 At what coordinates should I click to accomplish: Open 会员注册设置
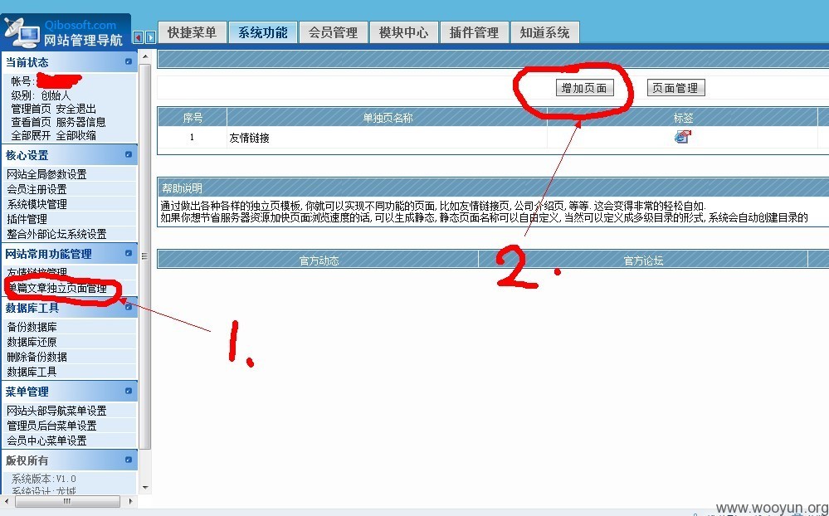(x=37, y=189)
